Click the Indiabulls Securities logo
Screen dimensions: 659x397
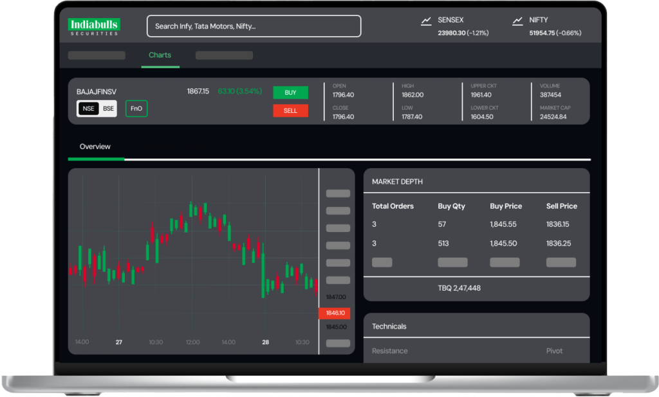(x=94, y=26)
